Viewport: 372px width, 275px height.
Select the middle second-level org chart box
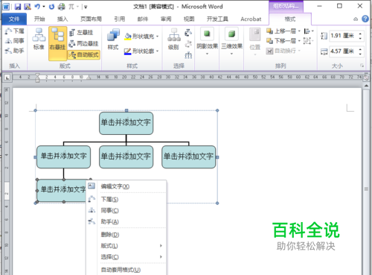(x=126, y=157)
